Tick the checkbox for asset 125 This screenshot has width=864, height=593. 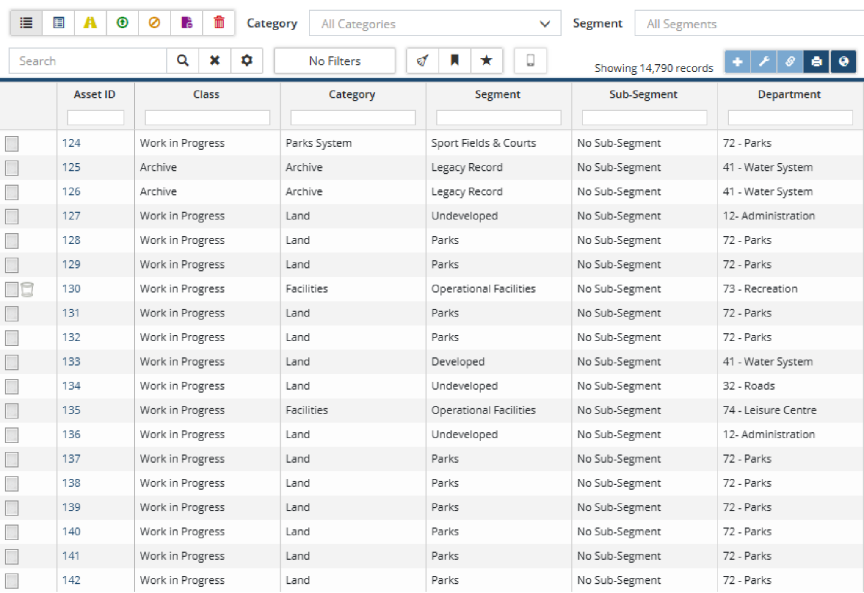click(x=11, y=168)
